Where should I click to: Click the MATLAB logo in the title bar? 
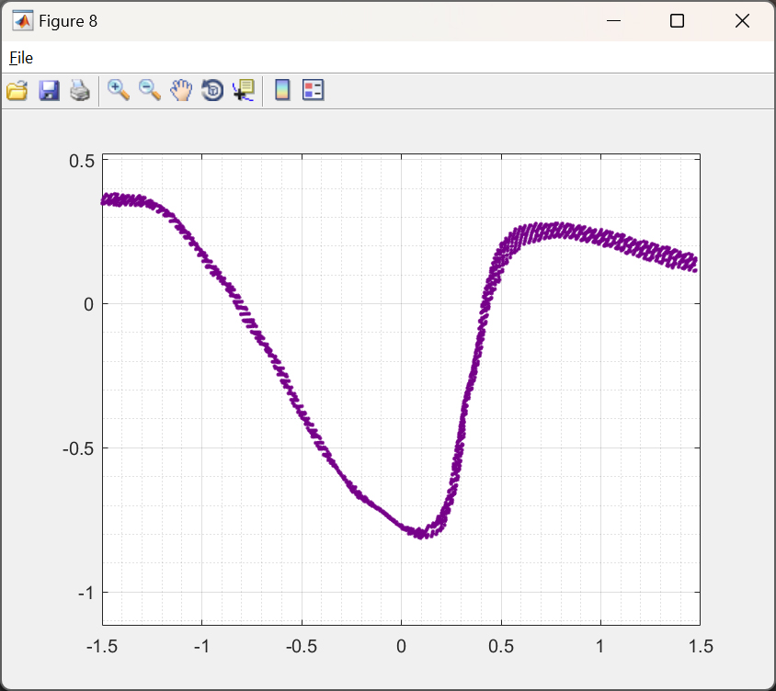(23, 21)
